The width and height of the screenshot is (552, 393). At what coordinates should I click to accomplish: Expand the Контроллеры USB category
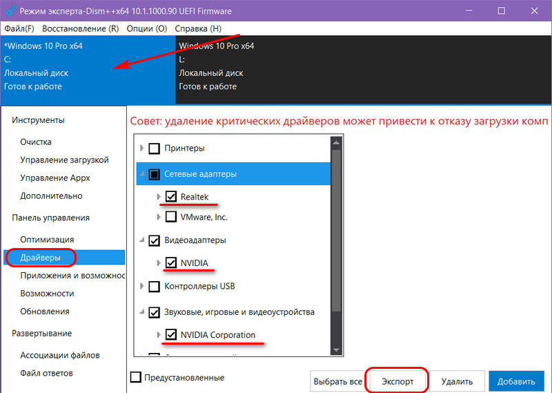point(142,286)
